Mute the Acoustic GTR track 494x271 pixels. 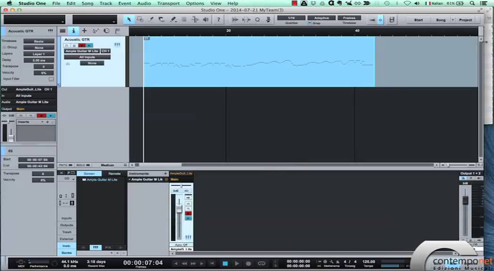pyautogui.click(x=67, y=45)
